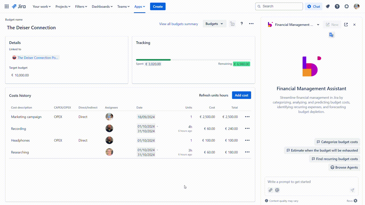This screenshot has width=365, height=205.
Task: Expand the Apps menu
Action: (x=140, y=6)
